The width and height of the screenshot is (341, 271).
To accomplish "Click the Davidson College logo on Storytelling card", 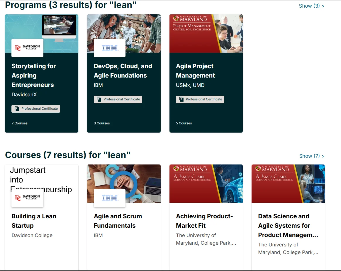I will pos(27,48).
